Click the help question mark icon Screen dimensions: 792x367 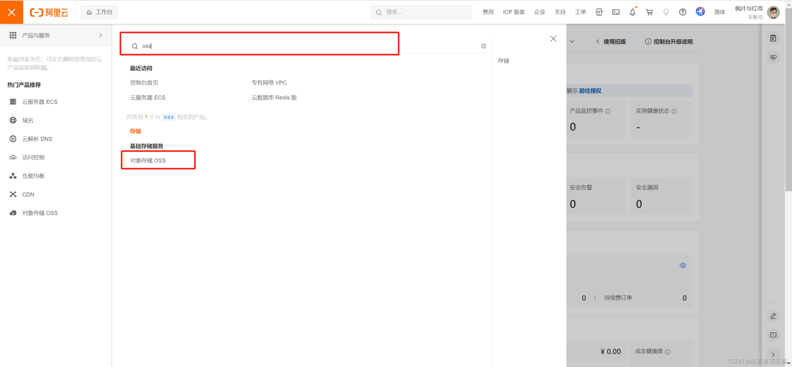(682, 12)
